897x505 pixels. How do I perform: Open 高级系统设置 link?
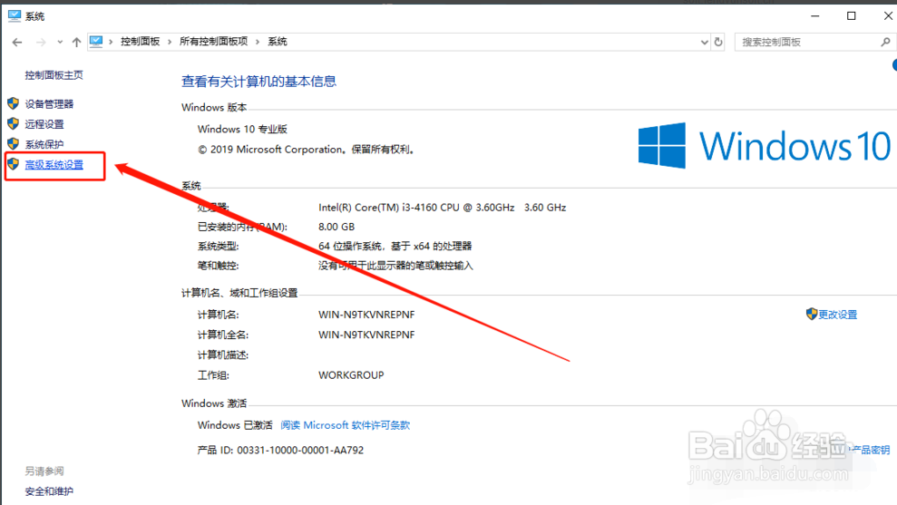point(54,165)
